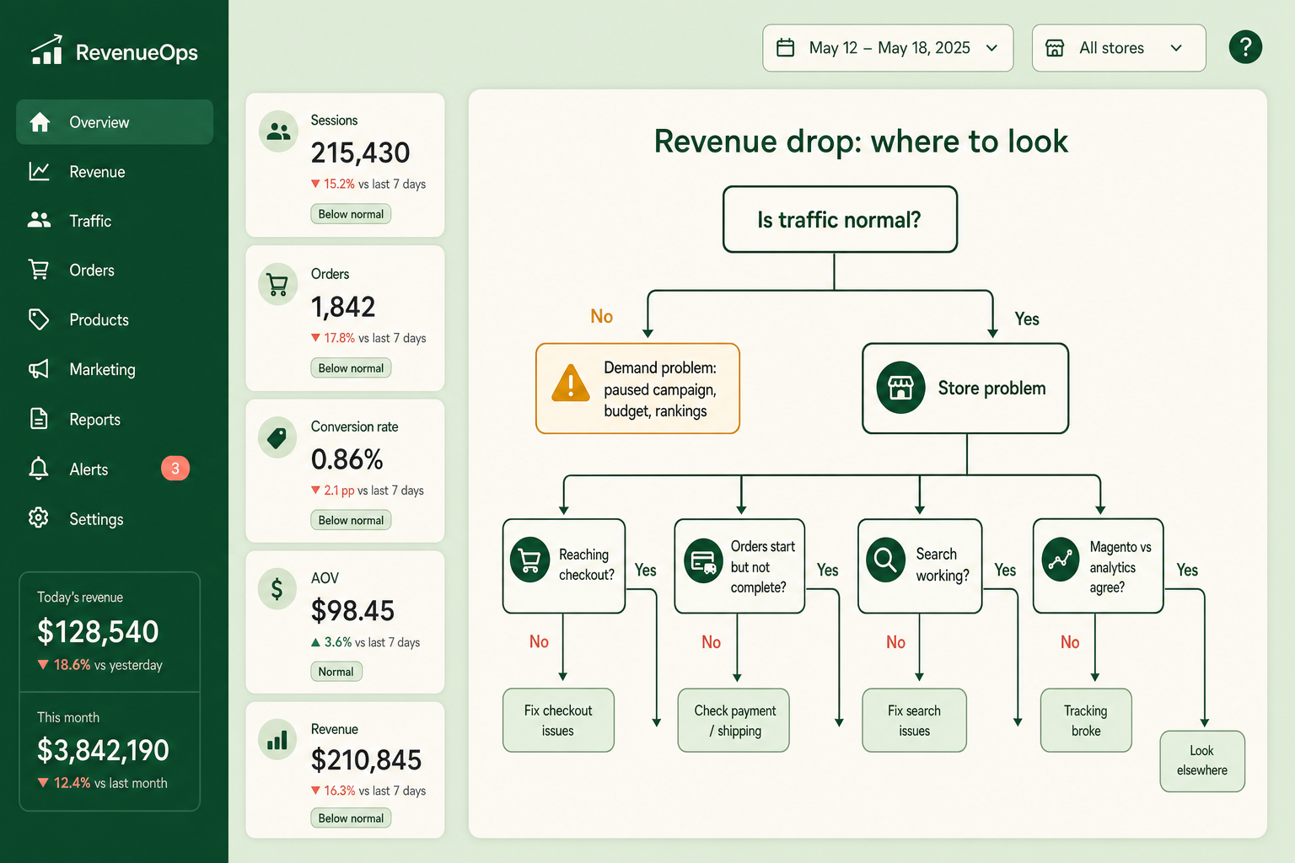
Task: Click the Settings gear icon
Action: (39, 517)
